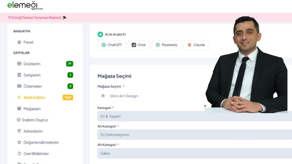Click the Satışlarım receipt icon
The image size is (292, 164).
tap(19, 75)
